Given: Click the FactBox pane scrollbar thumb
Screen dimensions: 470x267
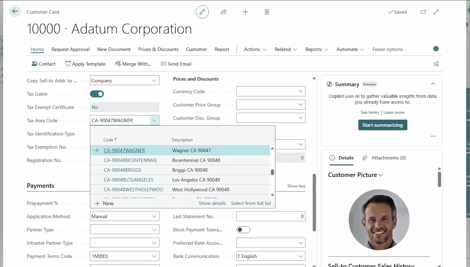Looking at the screenshot, I should (439, 179).
